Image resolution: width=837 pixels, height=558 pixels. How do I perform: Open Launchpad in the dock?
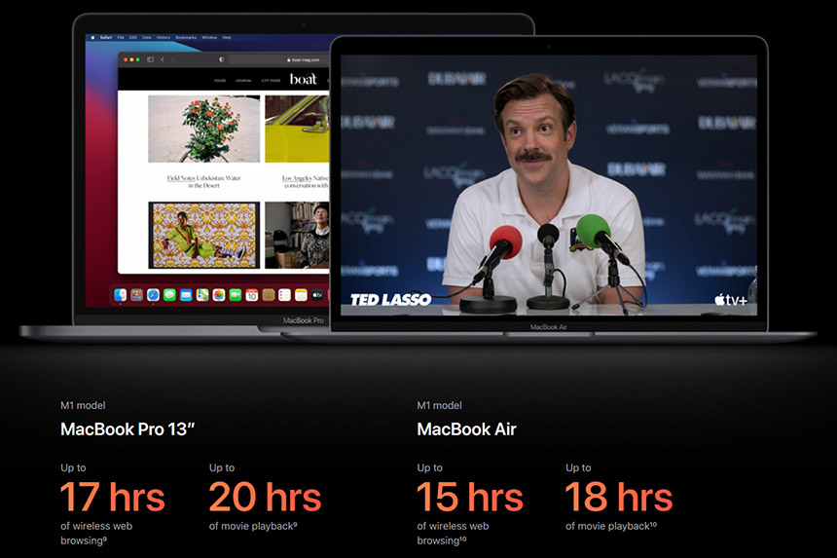[136, 295]
